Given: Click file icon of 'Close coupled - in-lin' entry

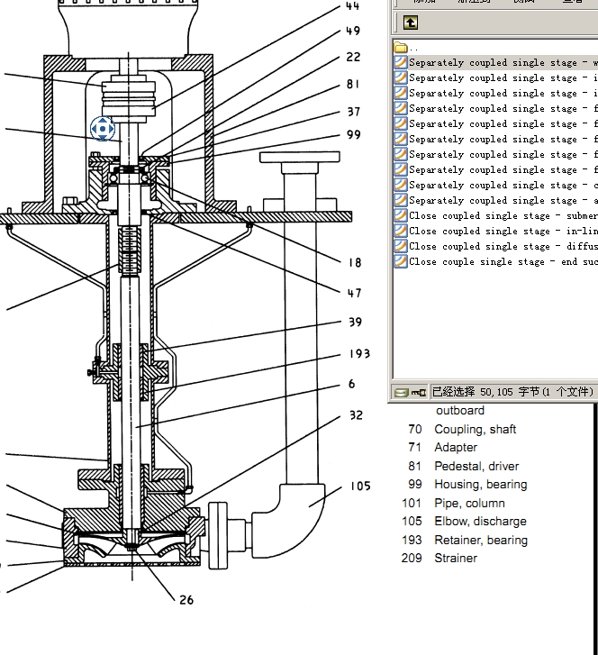Looking at the screenshot, I should coord(401,232).
